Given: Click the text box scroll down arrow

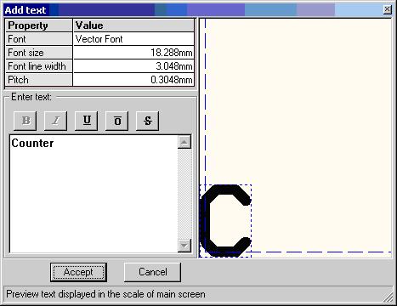Looking at the screenshot, I should (184, 246).
